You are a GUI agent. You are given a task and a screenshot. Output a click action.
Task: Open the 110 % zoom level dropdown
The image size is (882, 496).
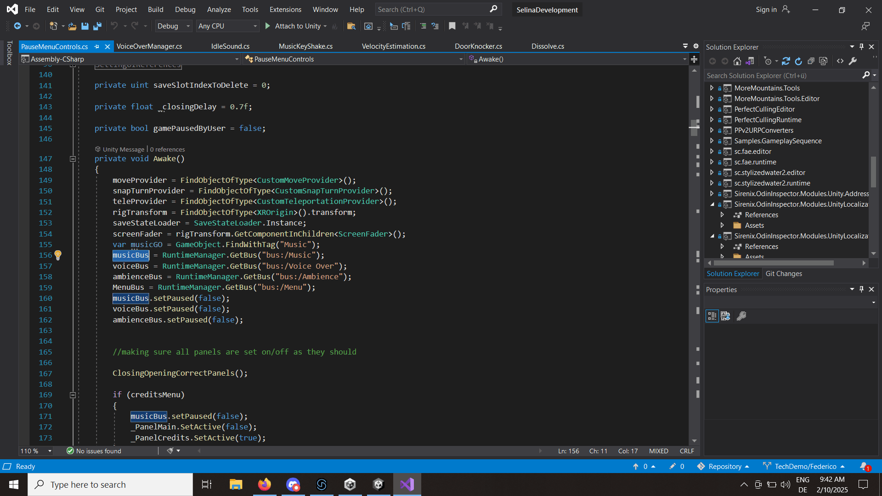[50, 451]
